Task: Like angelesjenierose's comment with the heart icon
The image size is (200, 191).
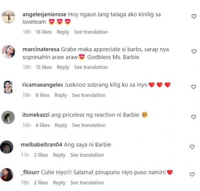Action: click(194, 16)
